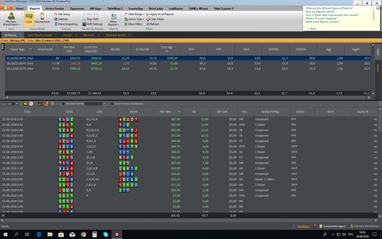This screenshot has width=382, height=239.
Task: Click the bar chart icon in hands toolbar
Action: point(40,104)
